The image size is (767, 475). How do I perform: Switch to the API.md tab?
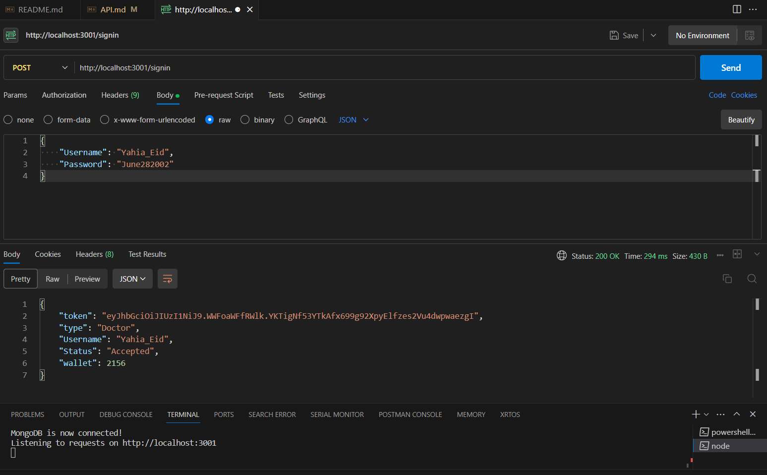(x=118, y=9)
